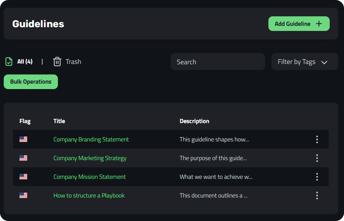Open three-dot menu for Company Marketing Strategy
Screen dimensions: 344x221
317,158
